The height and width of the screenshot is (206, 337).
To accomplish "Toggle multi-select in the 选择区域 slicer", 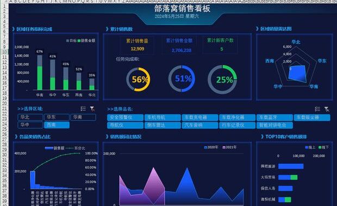I will 83,108.
